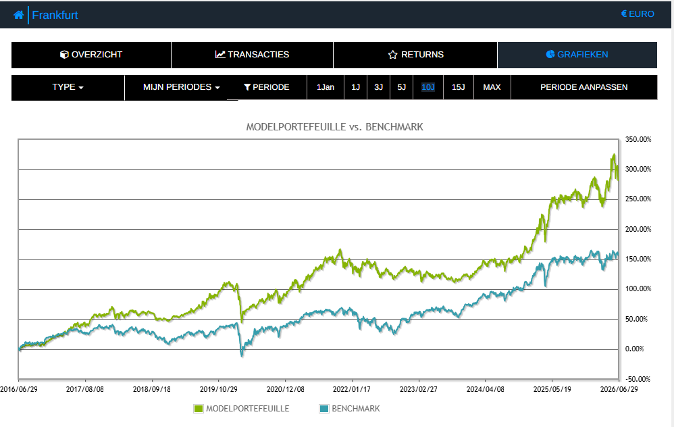Click the 2024/04/08 date label
The width and height of the screenshot is (674, 427).
[x=486, y=389]
